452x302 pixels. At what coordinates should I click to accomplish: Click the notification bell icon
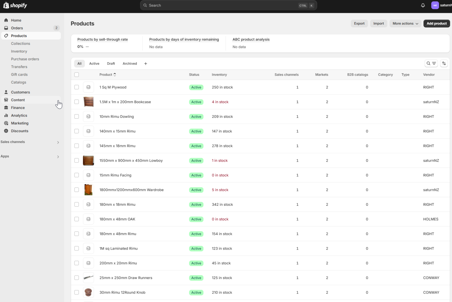pyautogui.click(x=423, y=5)
